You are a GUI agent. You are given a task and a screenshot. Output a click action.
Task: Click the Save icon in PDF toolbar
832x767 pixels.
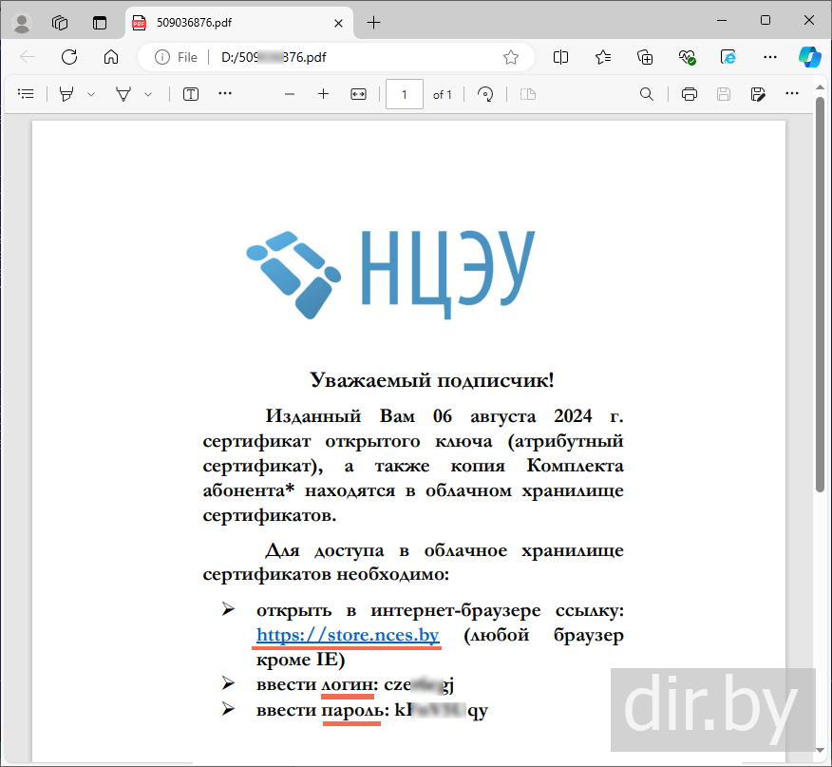pyautogui.click(x=724, y=94)
